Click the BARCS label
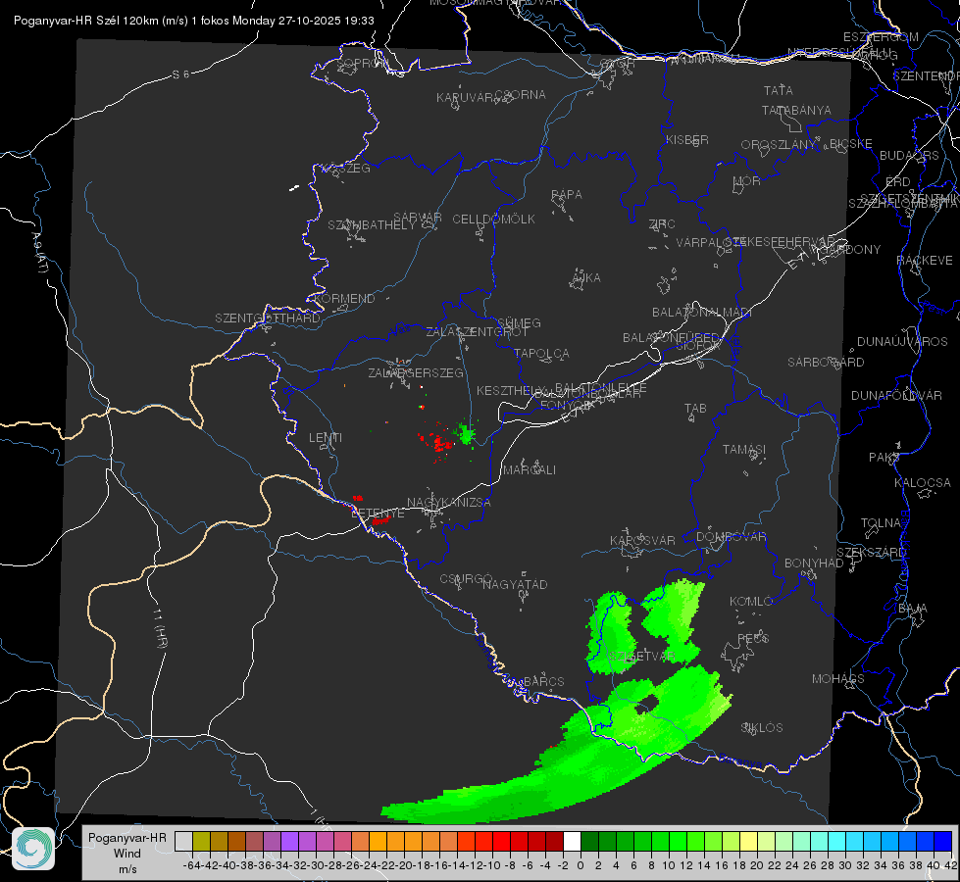Viewport: 960px width, 882px height. [x=543, y=682]
